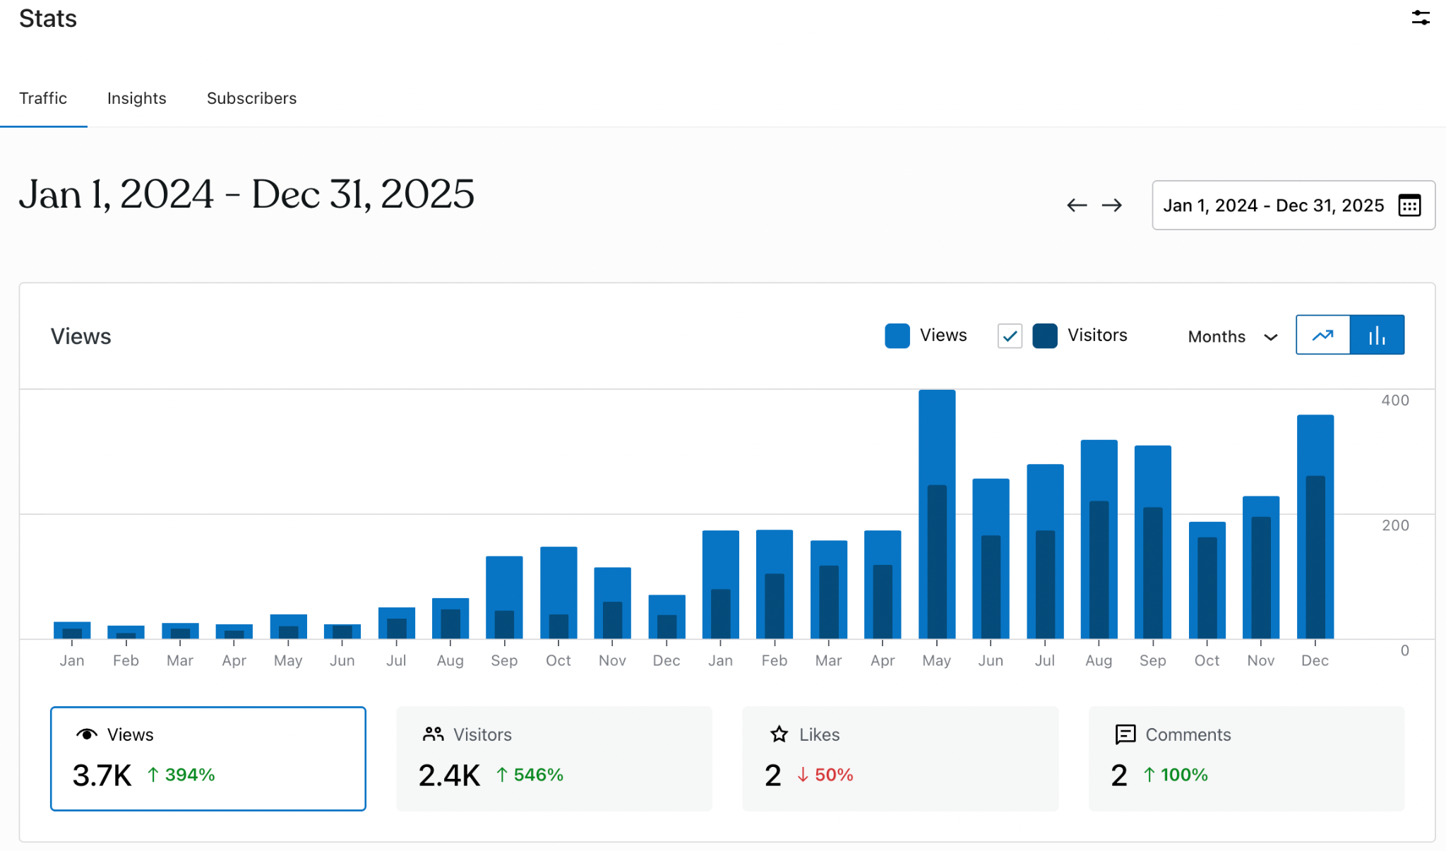The image size is (1446, 851).
Task: Go to next date range arrow
Action: 1112,206
